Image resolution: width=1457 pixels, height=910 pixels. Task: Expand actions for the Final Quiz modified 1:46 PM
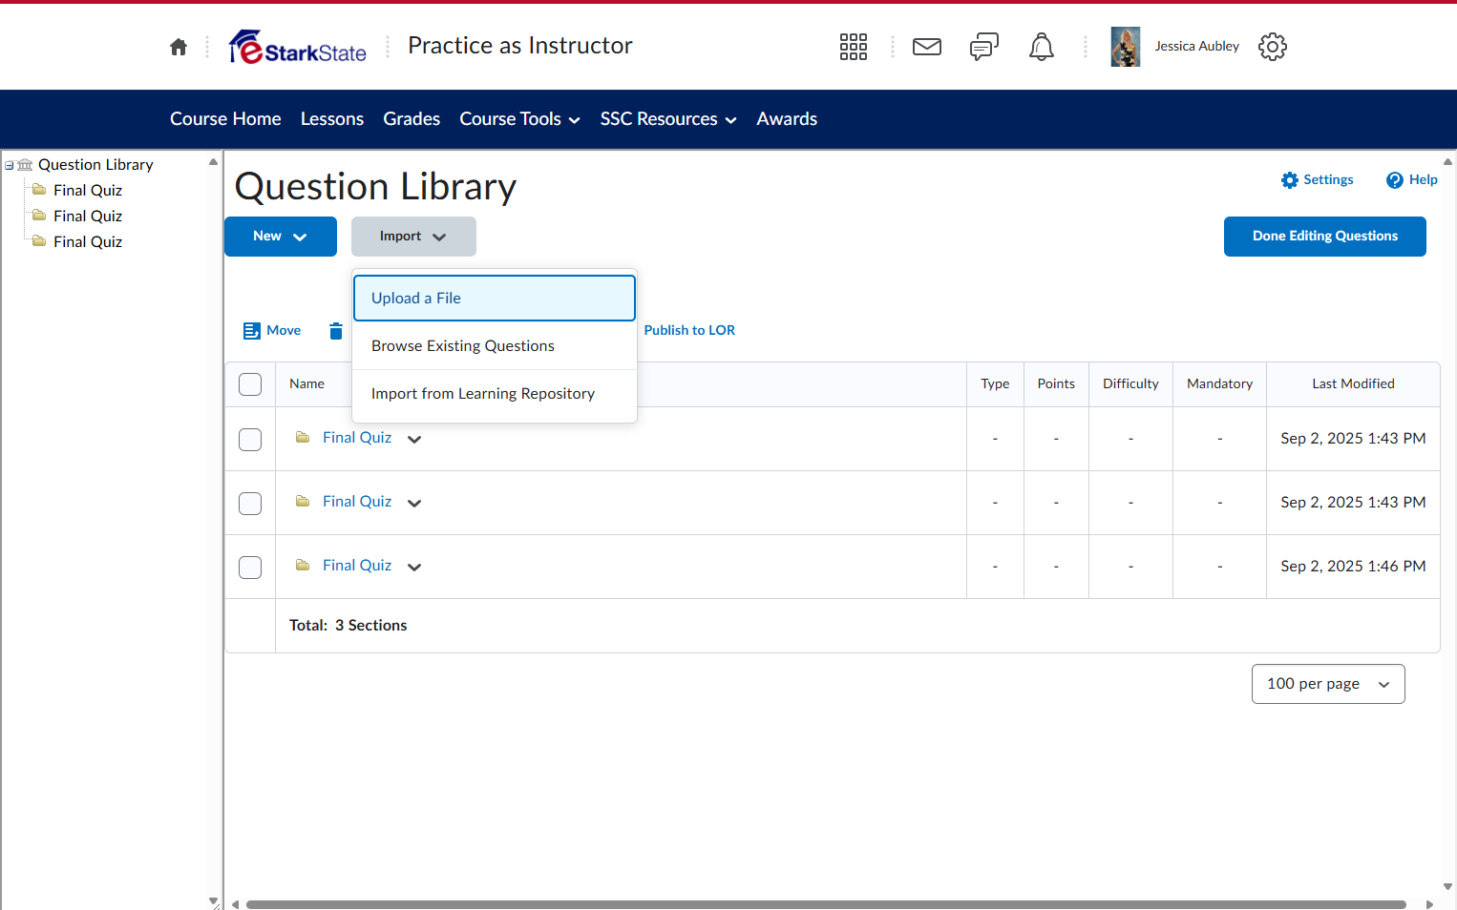(x=414, y=567)
